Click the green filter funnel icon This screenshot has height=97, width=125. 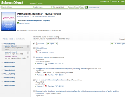pos(112,44)
